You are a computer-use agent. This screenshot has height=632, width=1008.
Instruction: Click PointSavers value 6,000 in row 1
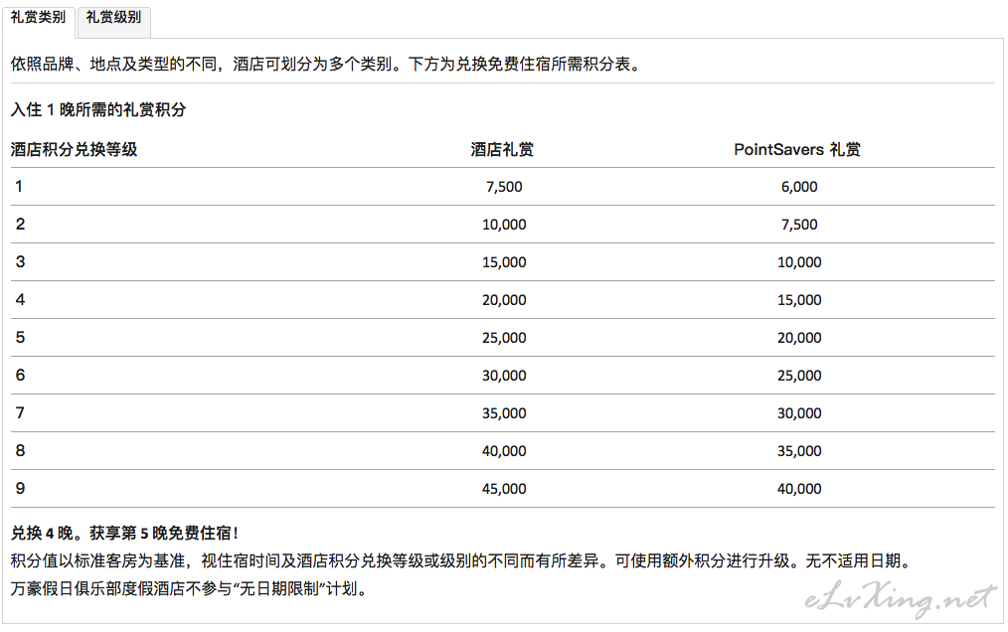click(x=799, y=187)
